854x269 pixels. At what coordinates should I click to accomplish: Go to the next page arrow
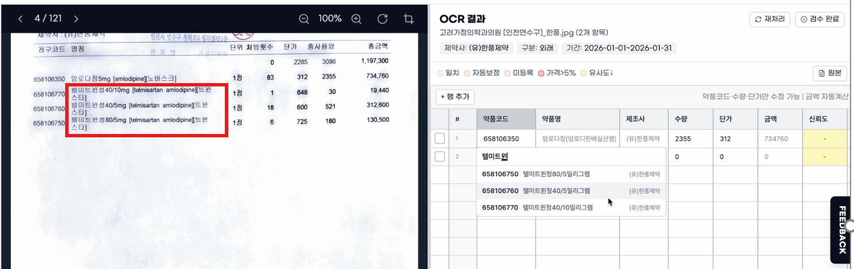(x=76, y=19)
